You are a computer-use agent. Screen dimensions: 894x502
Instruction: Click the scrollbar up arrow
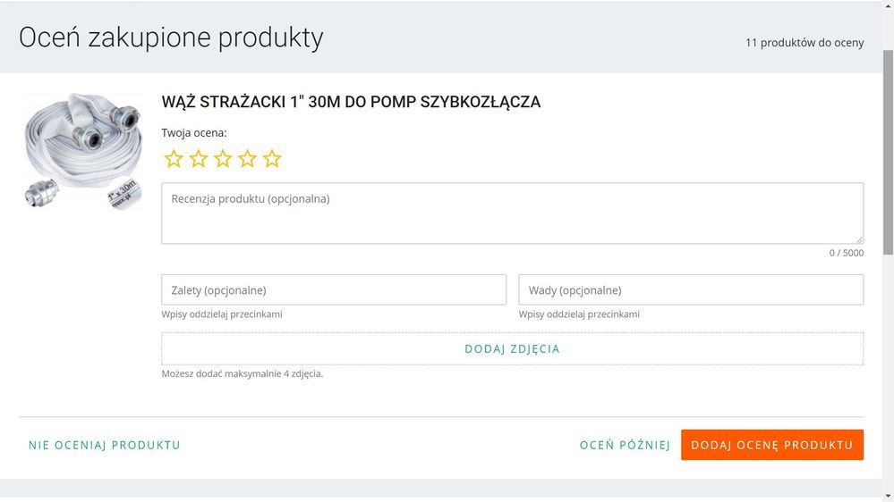point(889,5)
